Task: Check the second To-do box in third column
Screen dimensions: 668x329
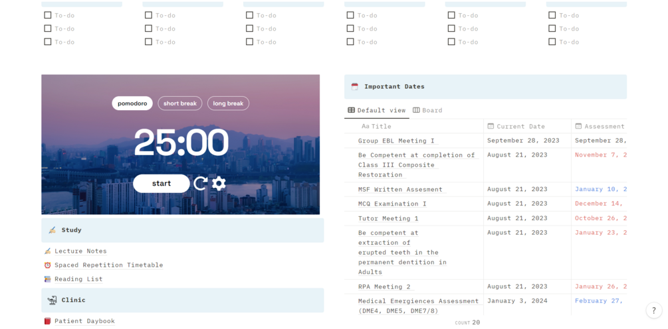Action: [250, 29]
